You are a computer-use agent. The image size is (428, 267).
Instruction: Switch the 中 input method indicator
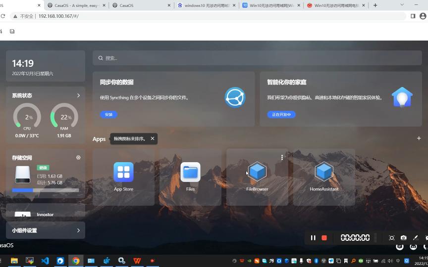point(398,261)
